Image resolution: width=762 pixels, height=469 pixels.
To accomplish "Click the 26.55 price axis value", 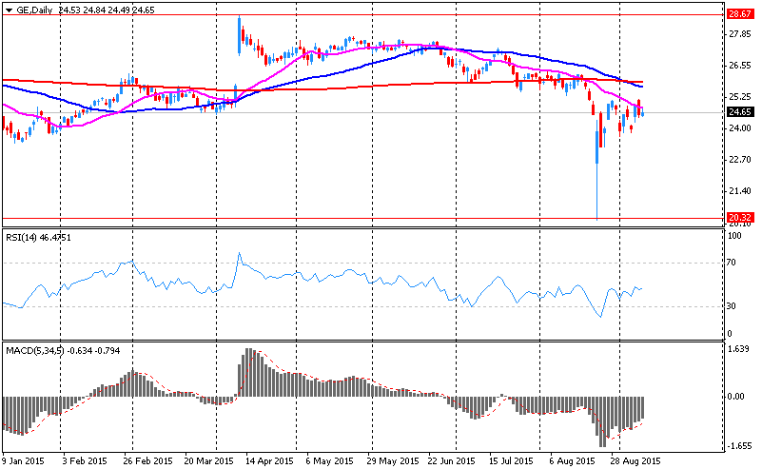I will 740,66.
